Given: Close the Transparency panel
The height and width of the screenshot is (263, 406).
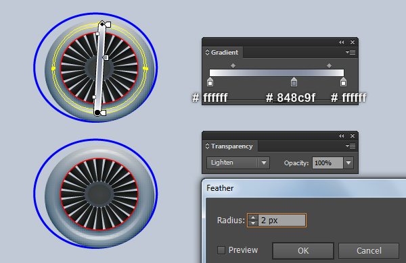Looking at the screenshot, I should (353, 136).
